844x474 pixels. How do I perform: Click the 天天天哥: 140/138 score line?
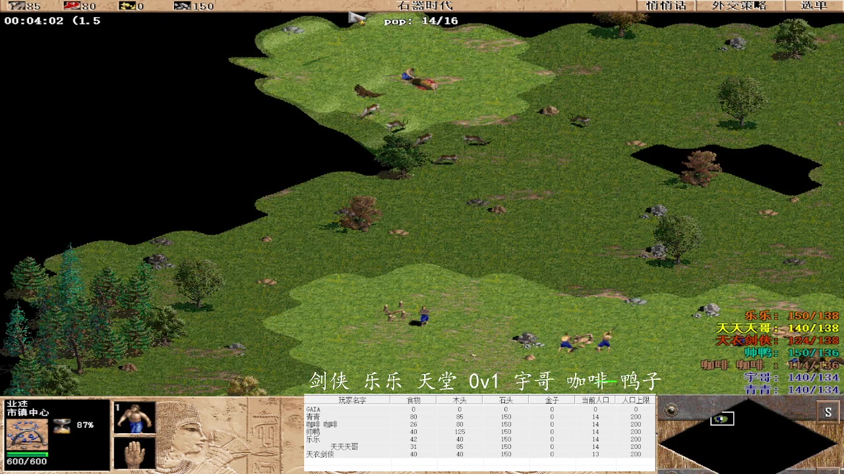point(778,329)
